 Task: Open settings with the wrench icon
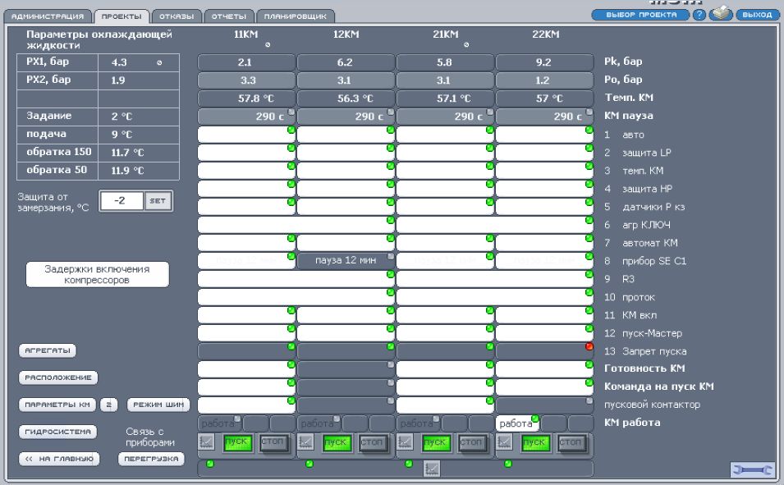point(752,470)
